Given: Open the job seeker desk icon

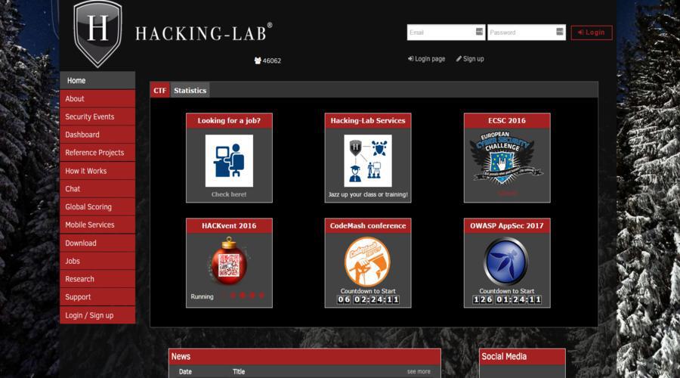Looking at the screenshot, I should coord(229,160).
